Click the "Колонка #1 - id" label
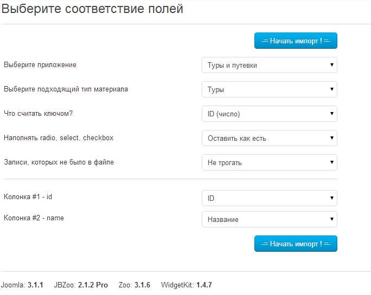371x295 pixels. (28, 197)
